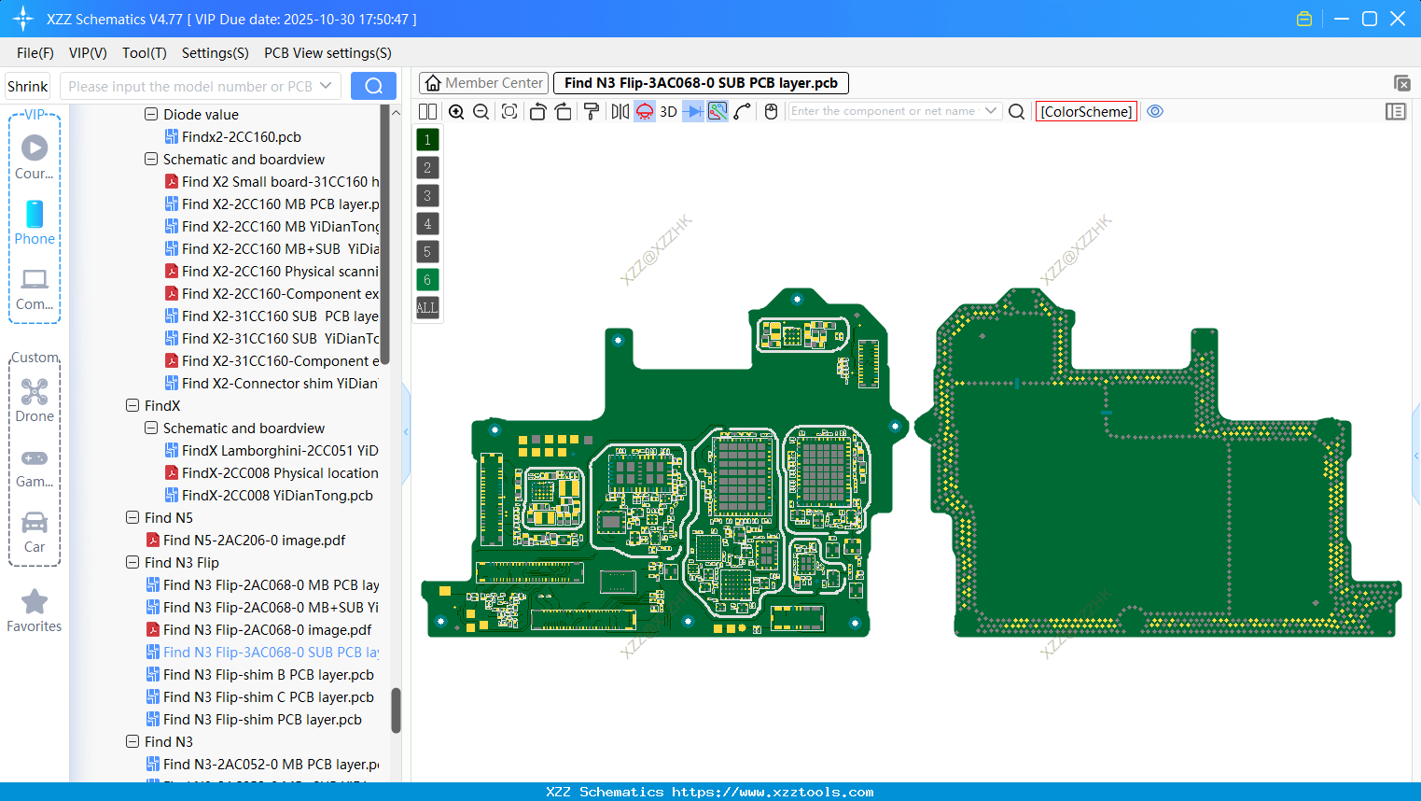Viewport: 1421px width, 801px height.
Task: Open Find N5-2AC206-0 image.pdf file
Action: click(x=254, y=541)
